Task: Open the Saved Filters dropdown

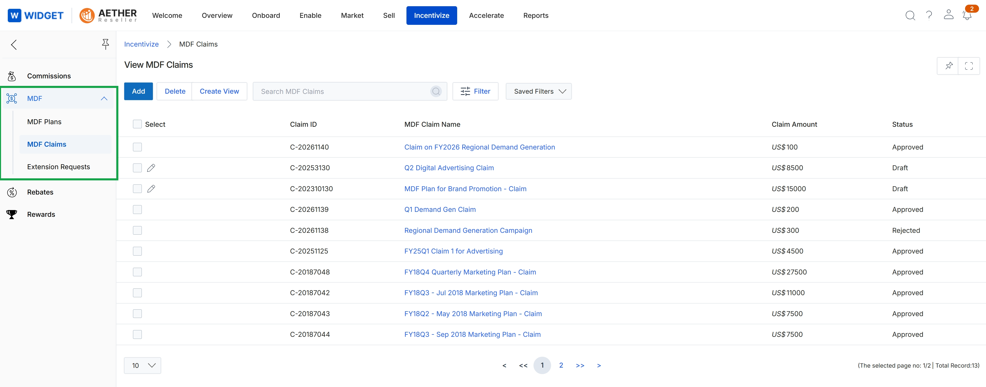Action: 539,91
